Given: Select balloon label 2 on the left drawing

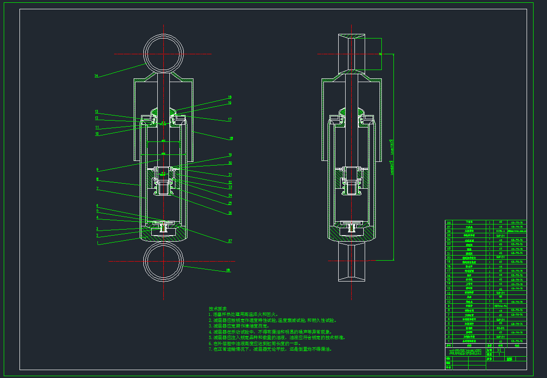Looking at the screenshot, I should [97, 235].
